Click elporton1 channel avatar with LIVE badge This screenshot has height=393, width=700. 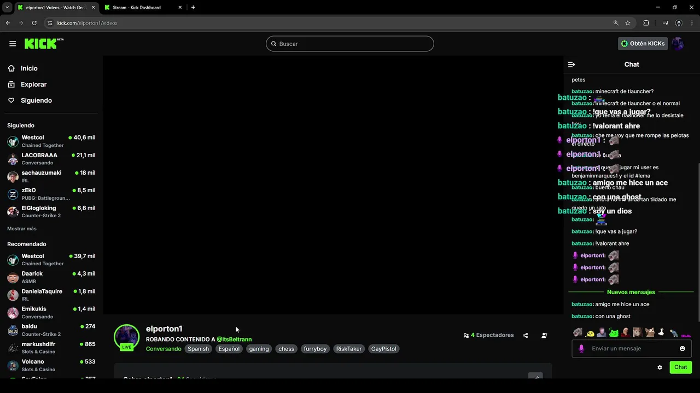[126, 337]
